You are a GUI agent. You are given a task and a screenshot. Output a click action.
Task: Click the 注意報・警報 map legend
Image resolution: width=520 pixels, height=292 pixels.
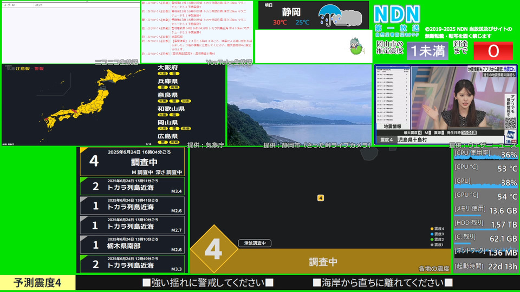pos(29,69)
